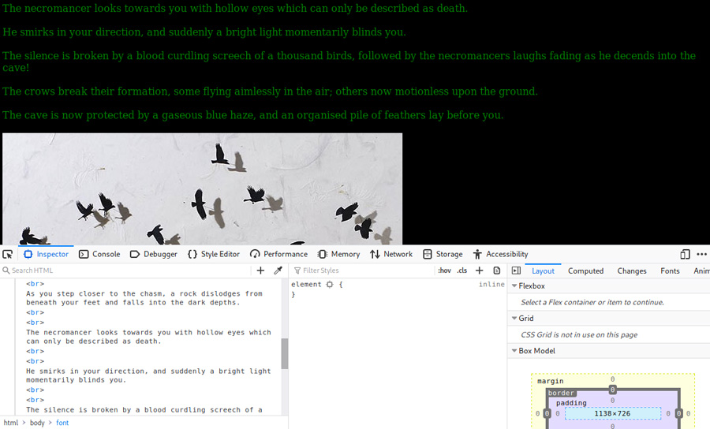Select the Changes sidebar tab

click(x=632, y=270)
